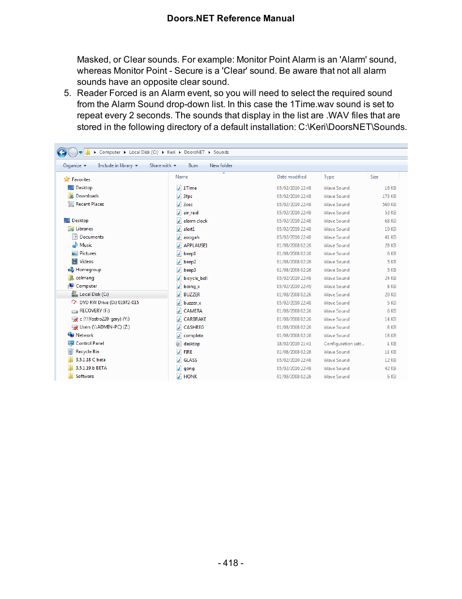Click the CASHREG wave file icon

(179, 327)
